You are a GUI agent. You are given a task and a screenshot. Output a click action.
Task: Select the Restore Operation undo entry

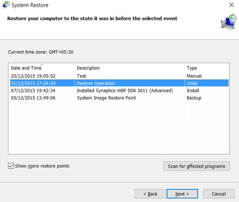point(120,83)
